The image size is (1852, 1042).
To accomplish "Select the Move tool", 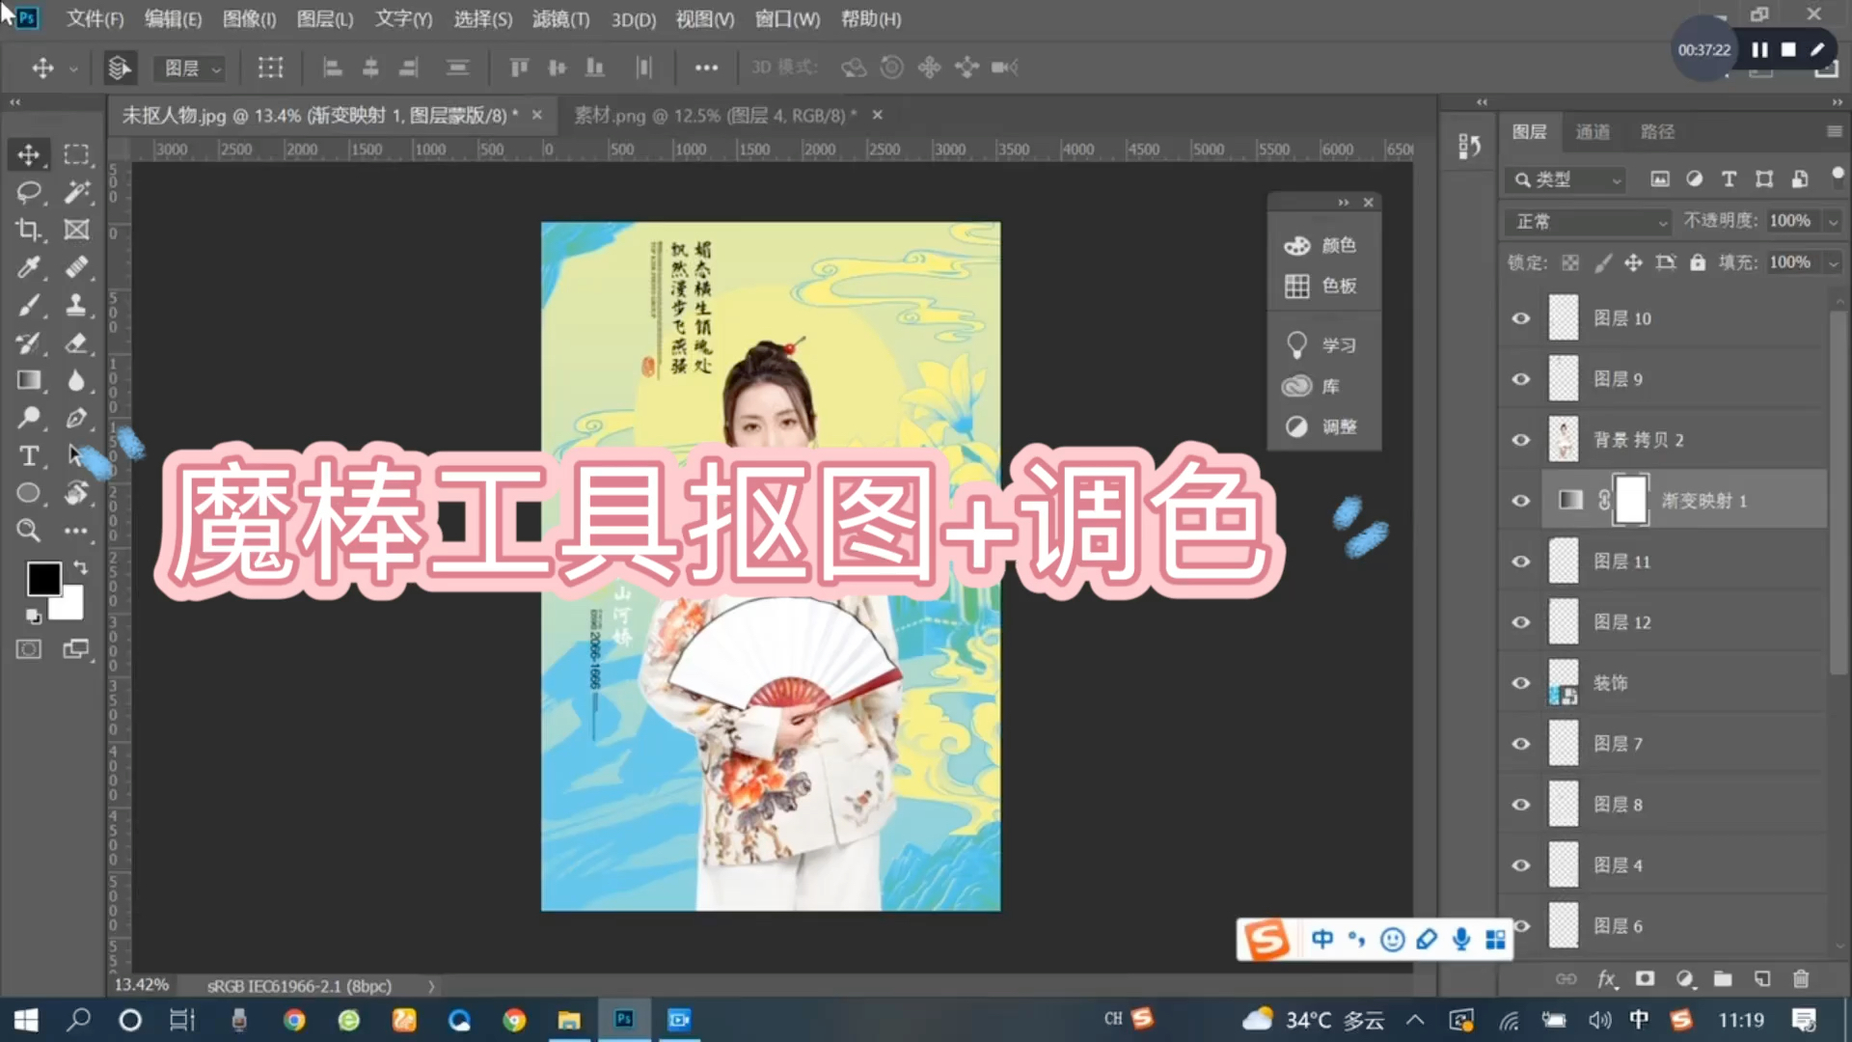I will (x=29, y=154).
